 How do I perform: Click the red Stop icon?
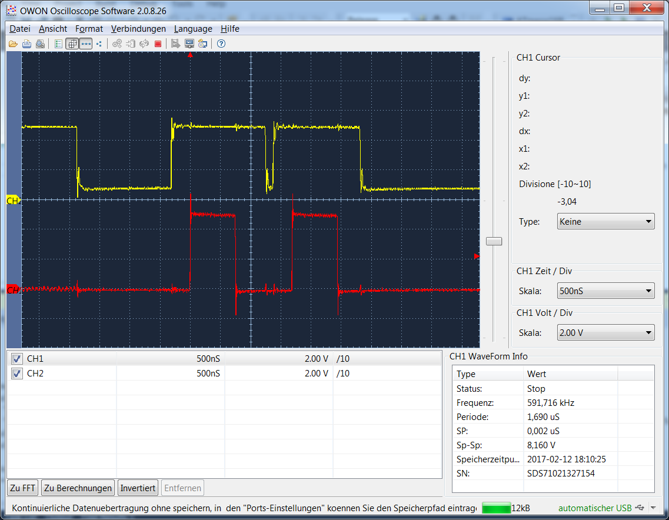pyautogui.click(x=158, y=44)
